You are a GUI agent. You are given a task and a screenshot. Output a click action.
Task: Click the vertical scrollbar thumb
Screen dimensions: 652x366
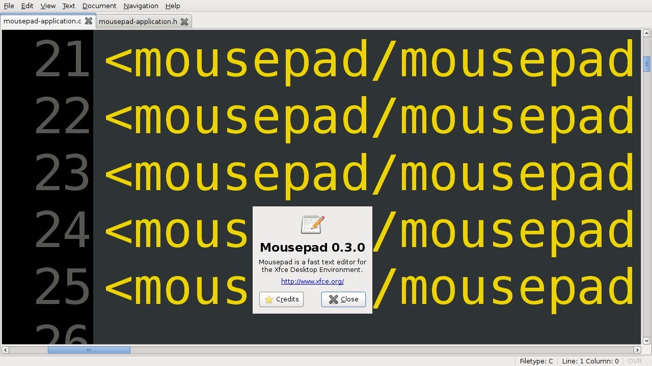(x=647, y=63)
